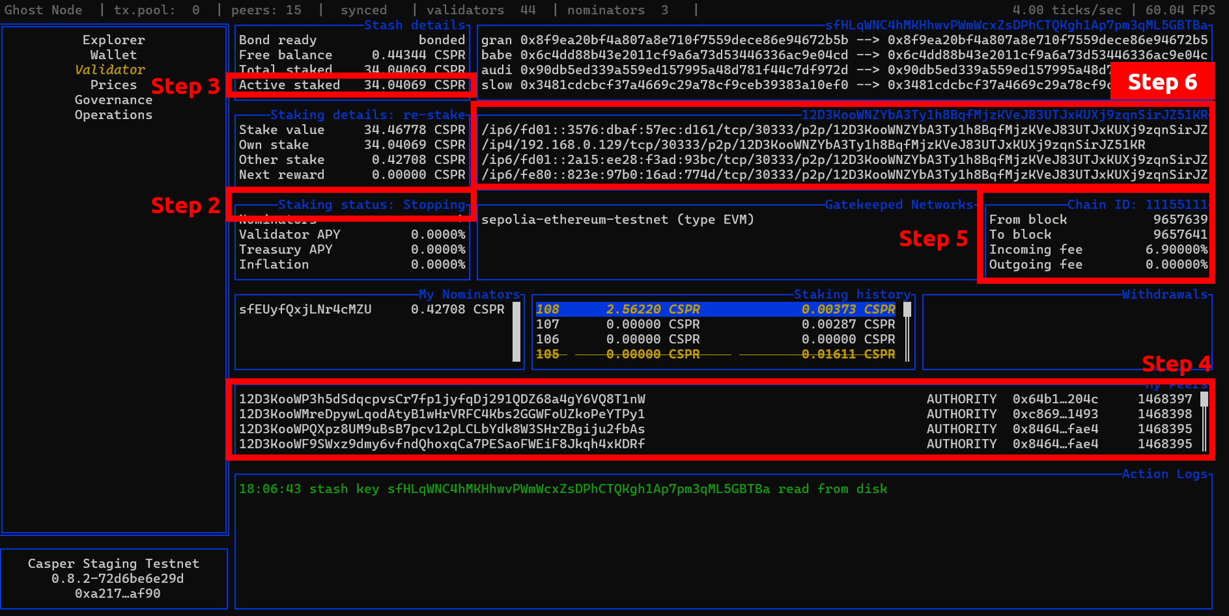
Task: Open the Explorer menu item
Action: 114,40
